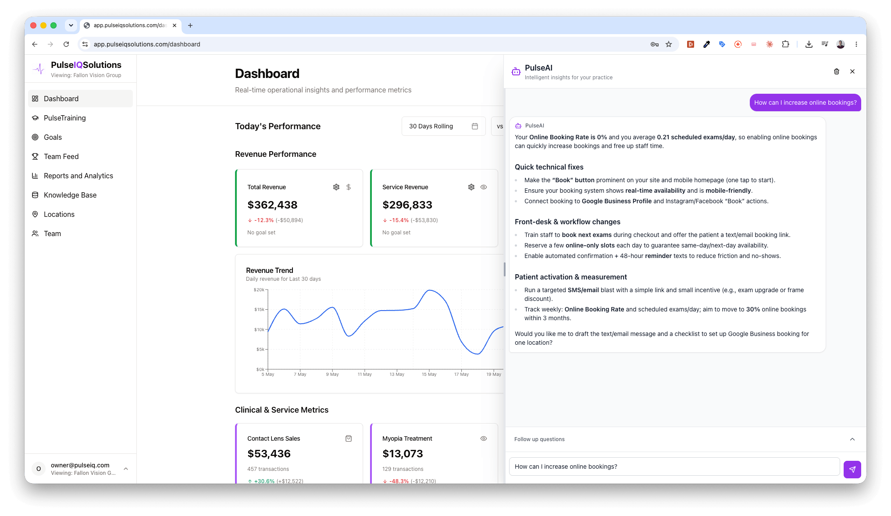891x516 pixels.
Task: Open Reports and Analytics
Action: (80, 176)
